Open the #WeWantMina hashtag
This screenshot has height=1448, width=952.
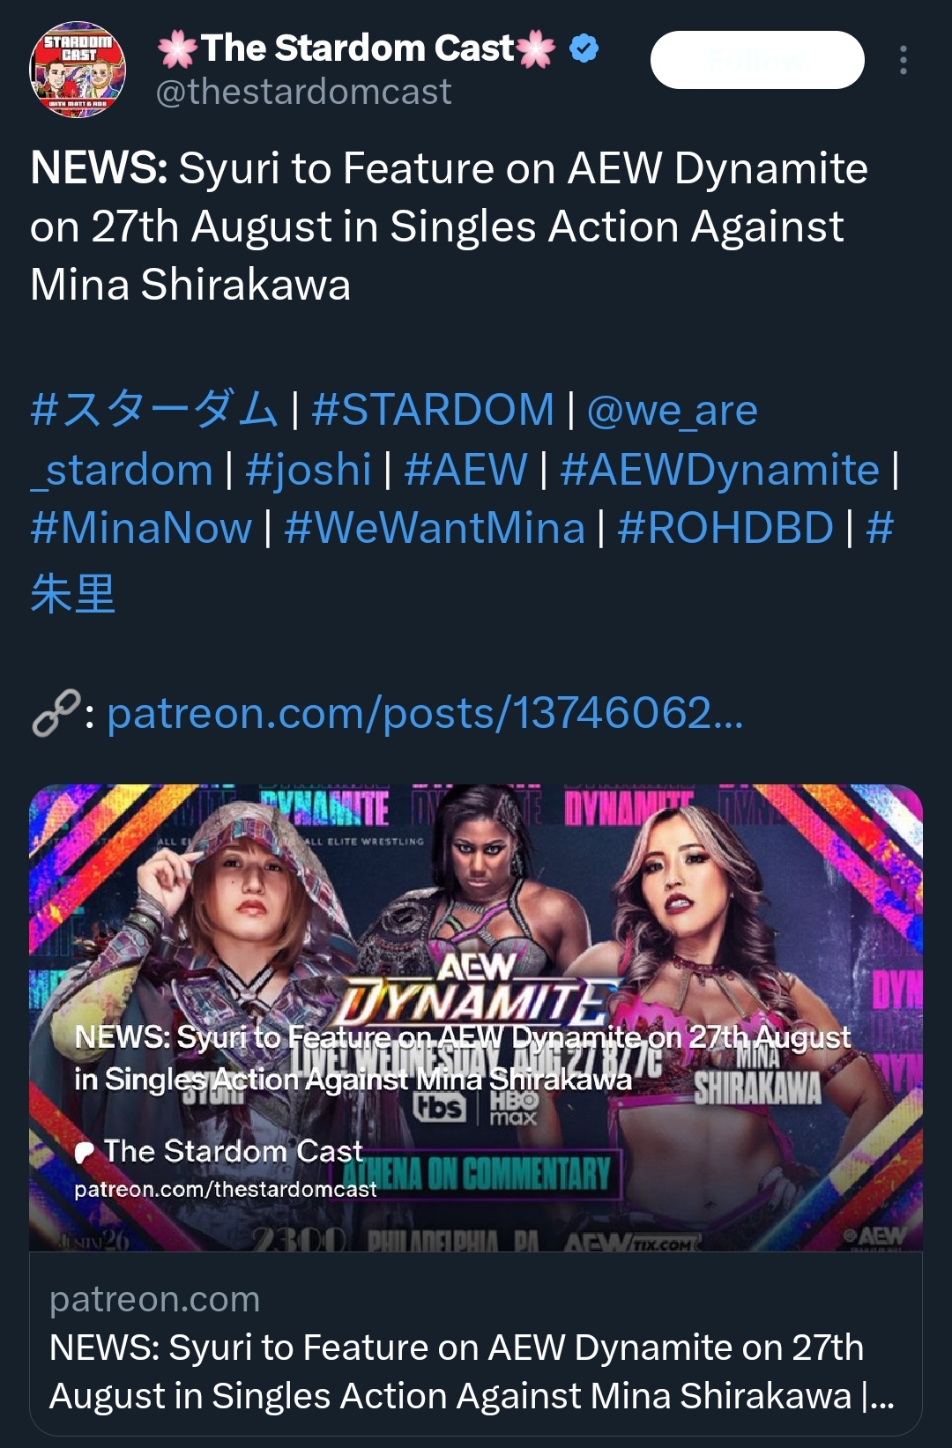tap(435, 528)
